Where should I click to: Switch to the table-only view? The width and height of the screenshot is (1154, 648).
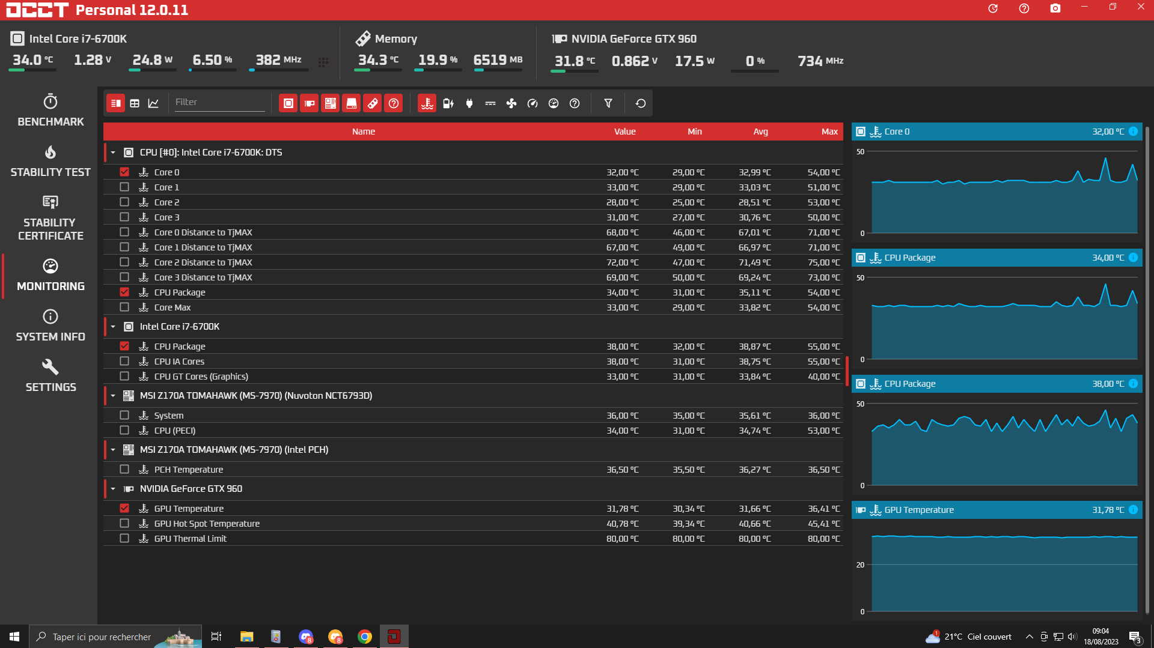click(135, 103)
